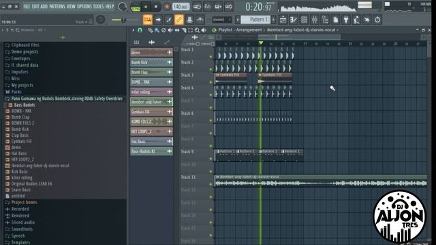Enable the magnet snap icon in the playlist toolbar

pos(140,30)
